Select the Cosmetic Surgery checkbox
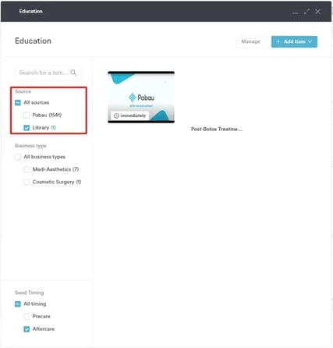Image resolution: width=333 pixels, height=348 pixels. (x=27, y=182)
